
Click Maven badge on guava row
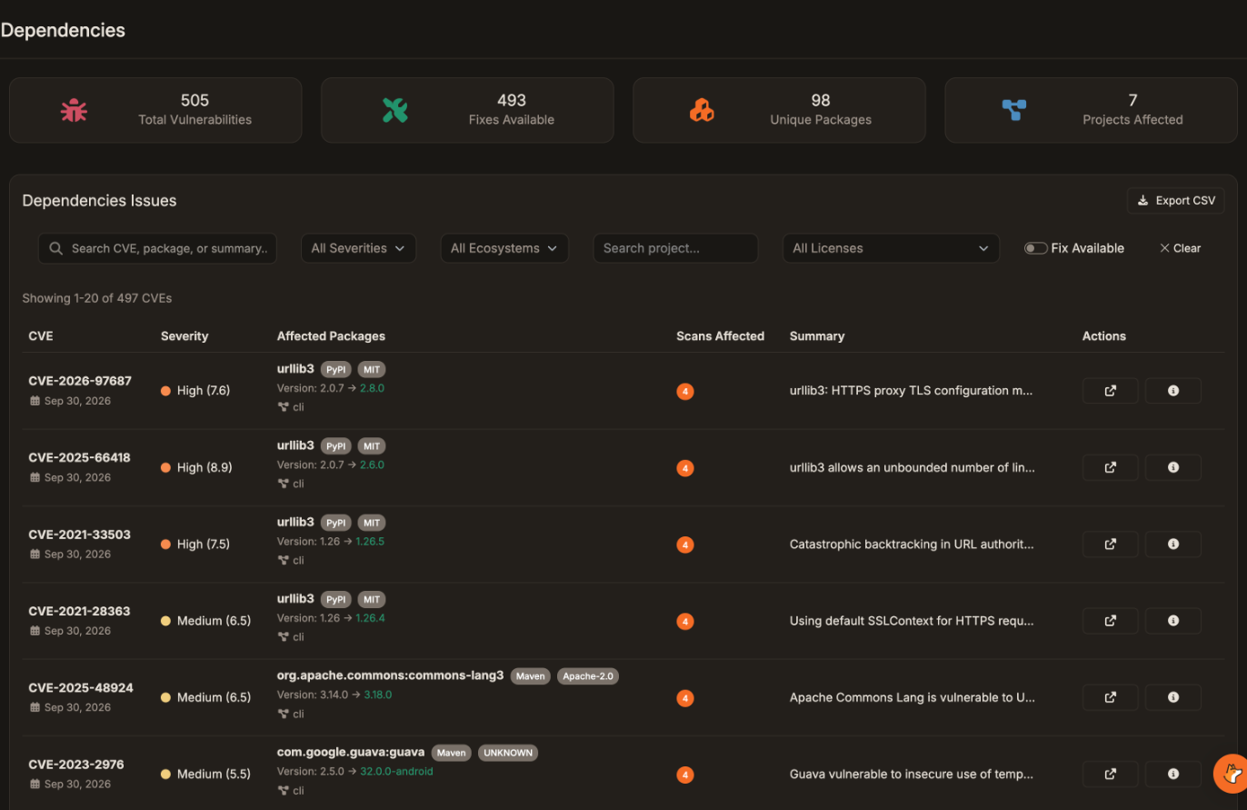451,753
